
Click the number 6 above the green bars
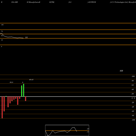[23, 82]
